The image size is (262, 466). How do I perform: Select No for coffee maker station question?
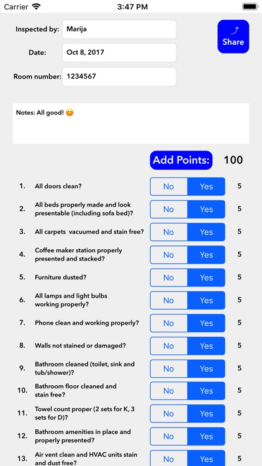(168, 255)
